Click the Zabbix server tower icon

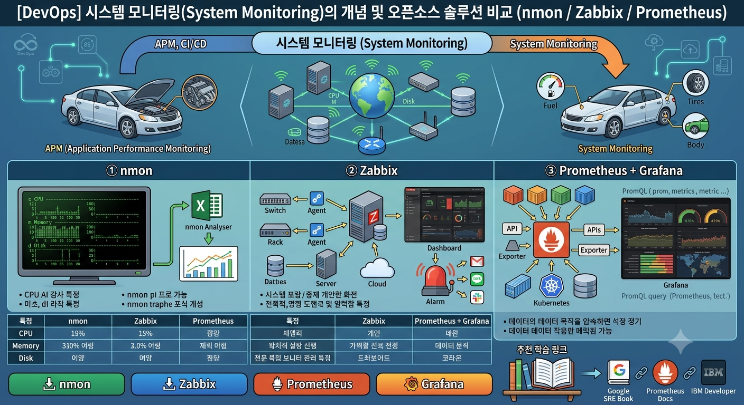365,217
